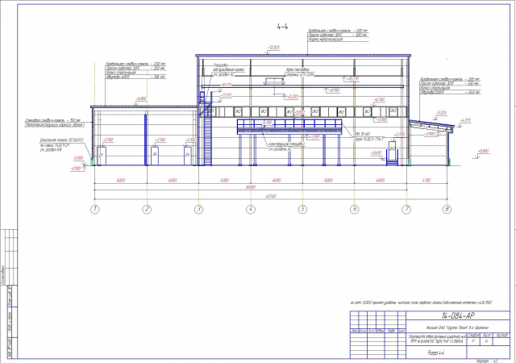Select axis bubble number 8
The image size is (516, 363).
coord(447,209)
